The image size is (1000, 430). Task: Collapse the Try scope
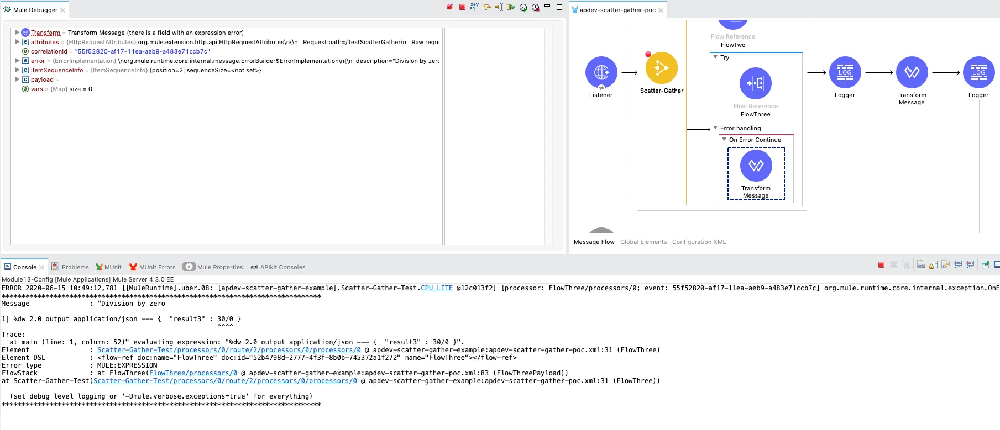[x=715, y=57]
